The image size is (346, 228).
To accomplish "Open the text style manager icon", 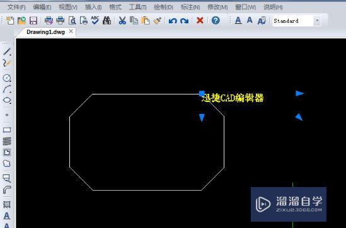I will click(262, 21).
